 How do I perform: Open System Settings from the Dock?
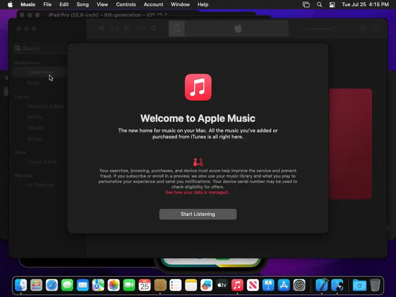click(299, 285)
